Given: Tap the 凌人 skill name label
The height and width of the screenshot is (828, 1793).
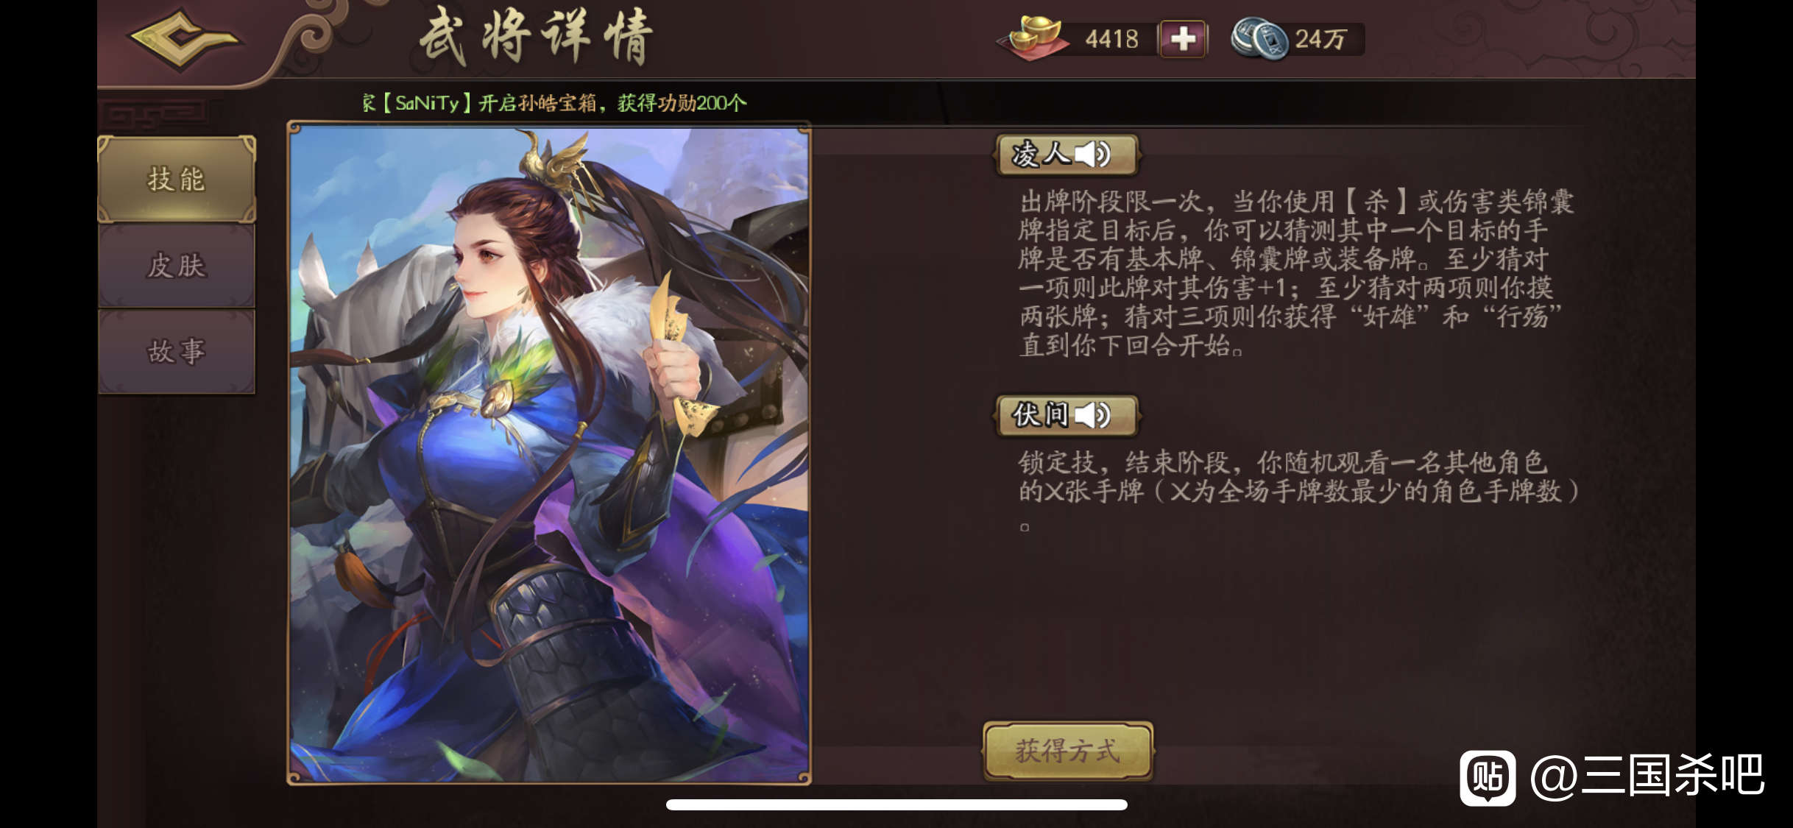Looking at the screenshot, I should (x=1041, y=155).
